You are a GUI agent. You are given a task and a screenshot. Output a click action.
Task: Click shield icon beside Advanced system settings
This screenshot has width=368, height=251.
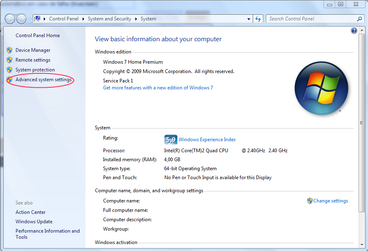(9, 80)
